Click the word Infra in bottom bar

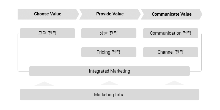coord(120,95)
